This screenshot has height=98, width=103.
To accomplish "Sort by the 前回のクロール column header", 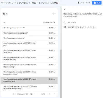I will 49,22.
